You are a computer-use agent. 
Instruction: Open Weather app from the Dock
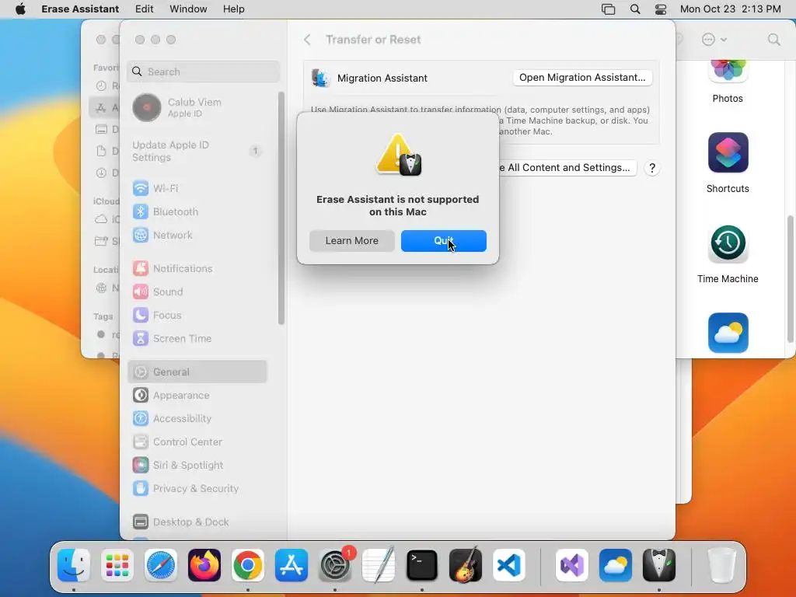(616, 565)
